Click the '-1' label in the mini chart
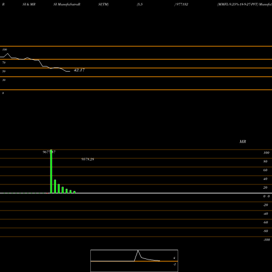Screen dimensions: 272x272 pyautogui.click(x=175, y=264)
